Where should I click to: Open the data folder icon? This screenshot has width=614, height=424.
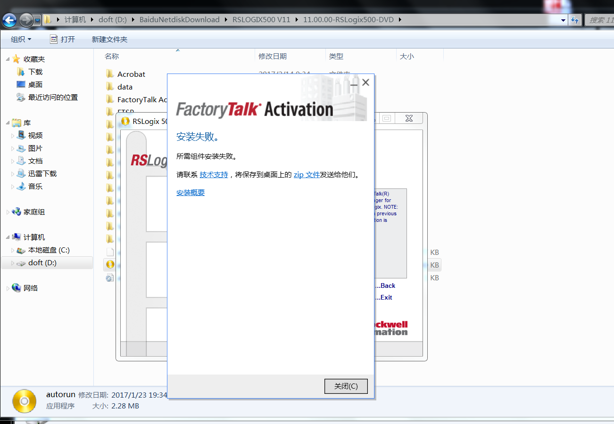click(x=110, y=87)
